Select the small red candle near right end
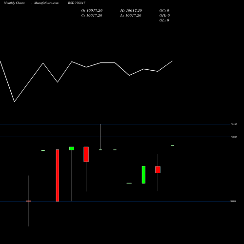Image resolution: width=244 pixels, height=244 pixels. [x=158, y=170]
